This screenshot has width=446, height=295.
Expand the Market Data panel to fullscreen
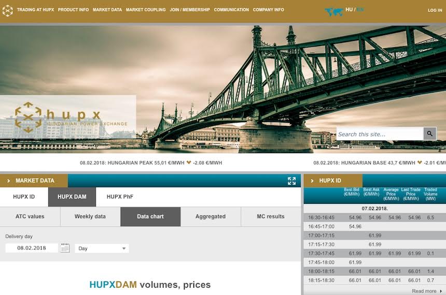[291, 181]
